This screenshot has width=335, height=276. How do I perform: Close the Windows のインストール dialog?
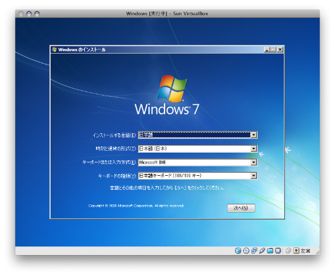coord(280,49)
